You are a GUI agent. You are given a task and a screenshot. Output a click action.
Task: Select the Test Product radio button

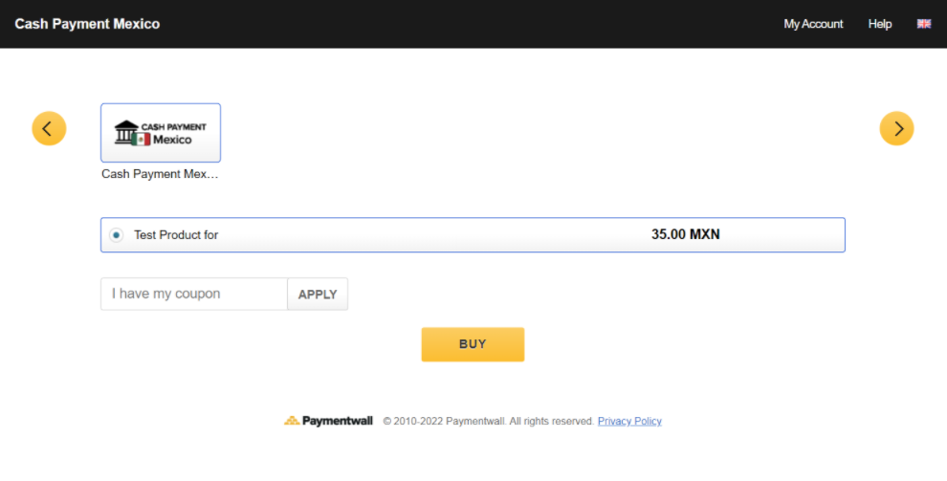pos(117,235)
